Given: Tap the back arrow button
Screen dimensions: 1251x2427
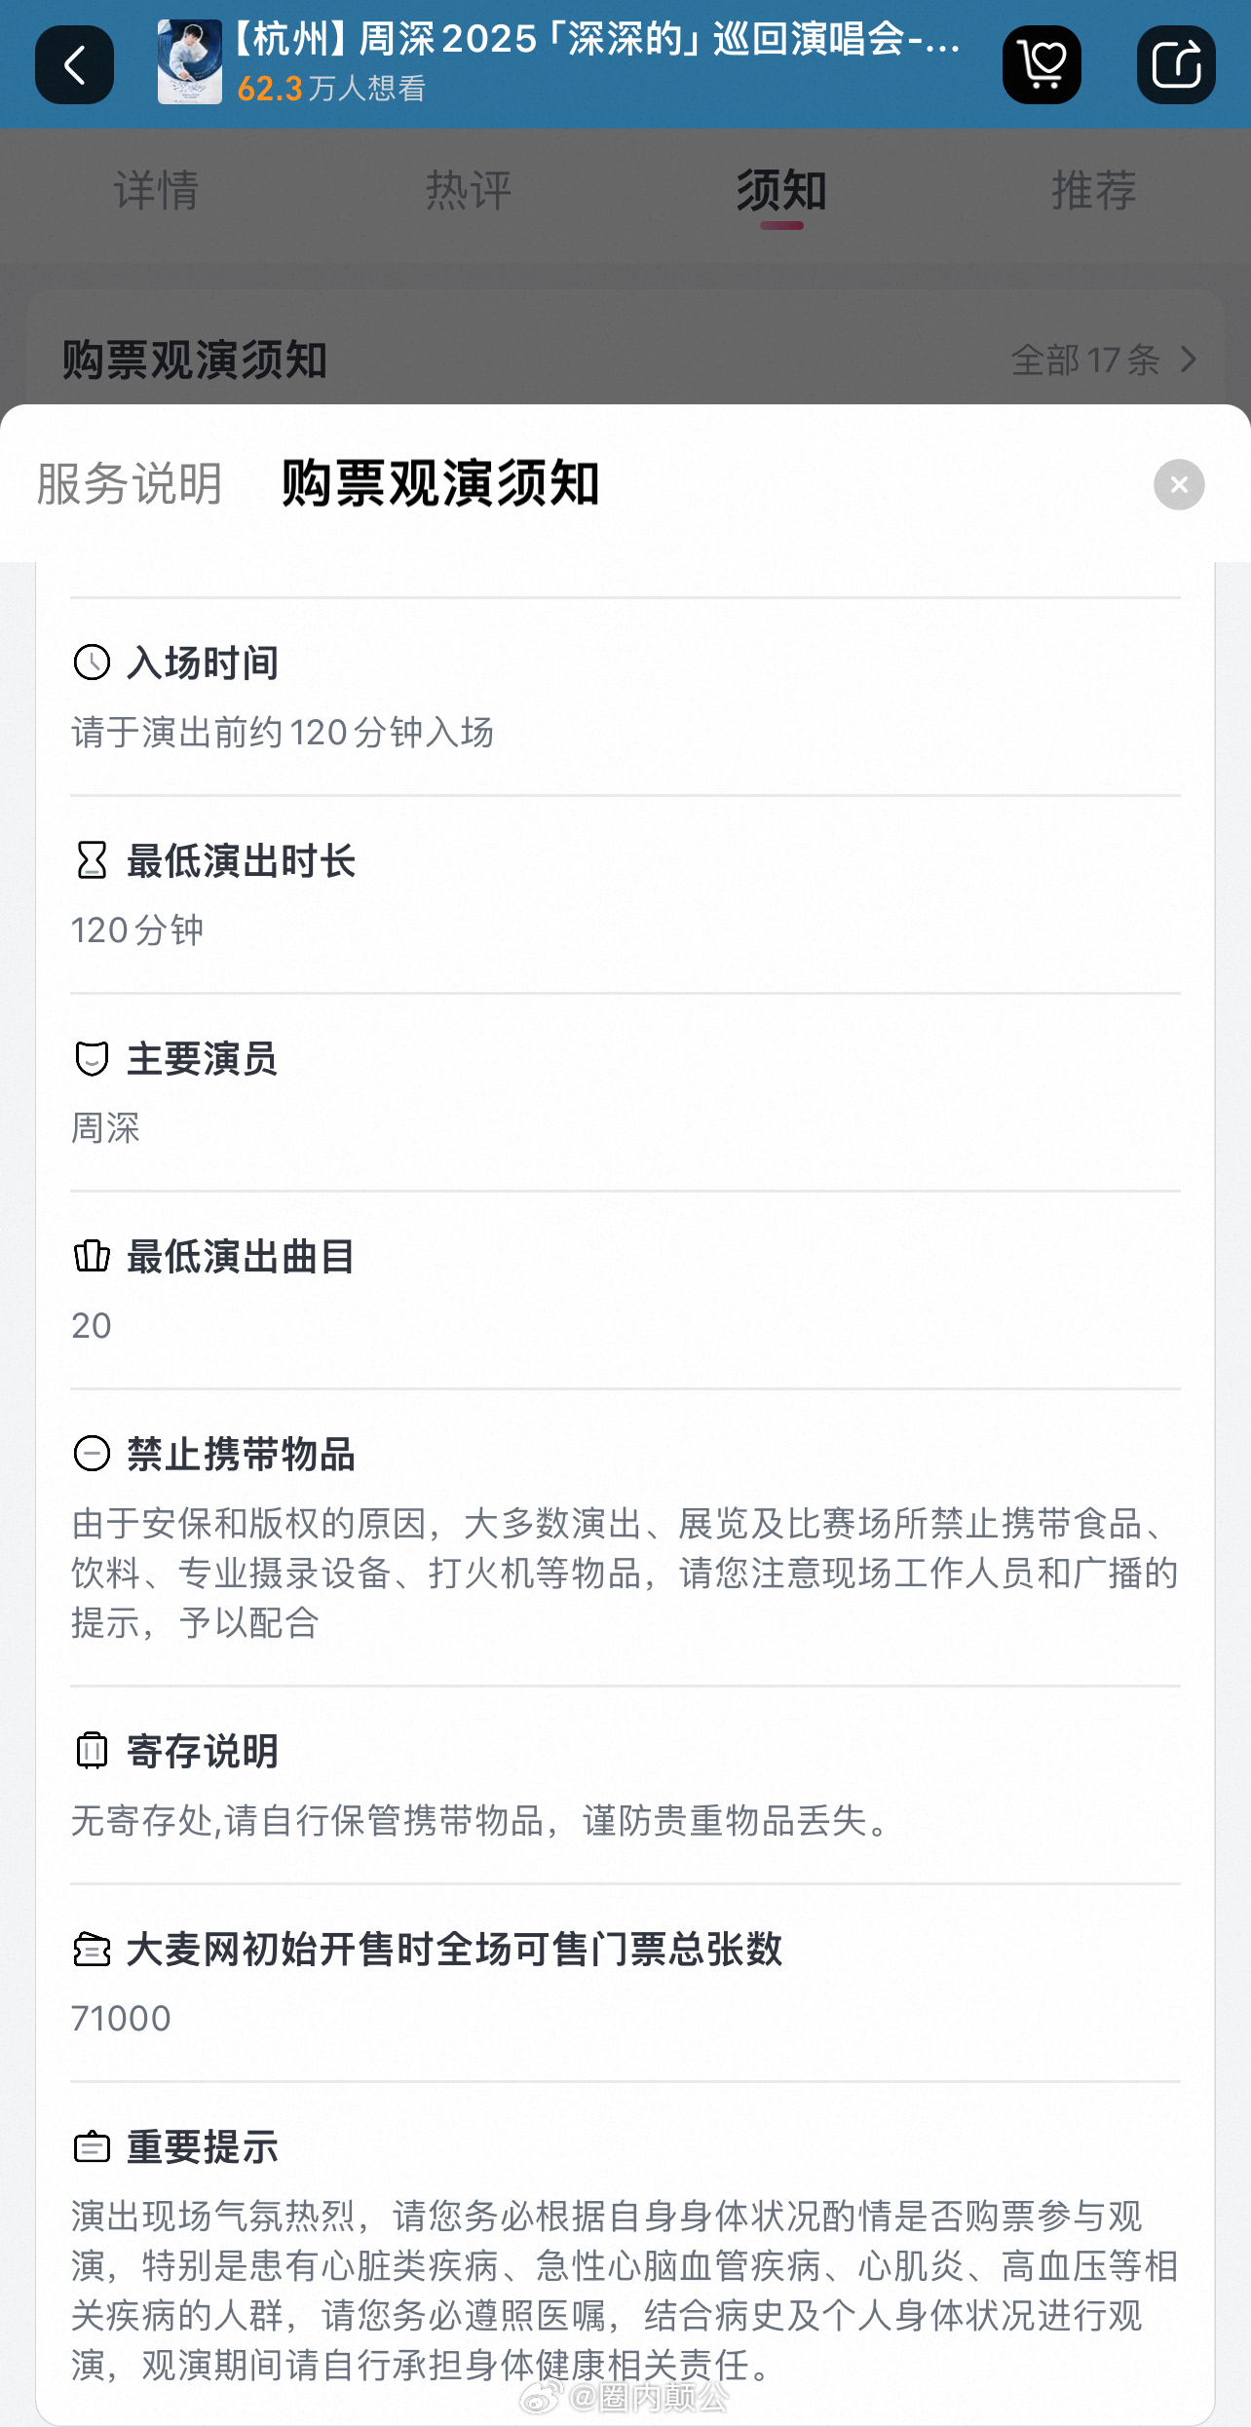Looking at the screenshot, I should click(74, 64).
